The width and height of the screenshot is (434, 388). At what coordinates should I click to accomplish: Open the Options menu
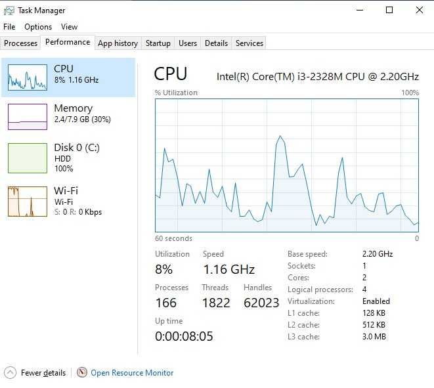coord(38,27)
